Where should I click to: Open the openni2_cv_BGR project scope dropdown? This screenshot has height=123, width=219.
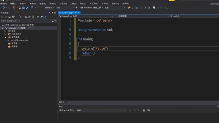point(86,16)
